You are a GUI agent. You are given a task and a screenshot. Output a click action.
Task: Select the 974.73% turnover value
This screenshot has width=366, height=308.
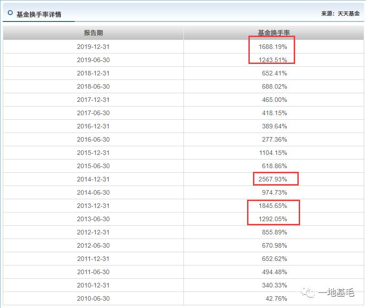point(274,192)
